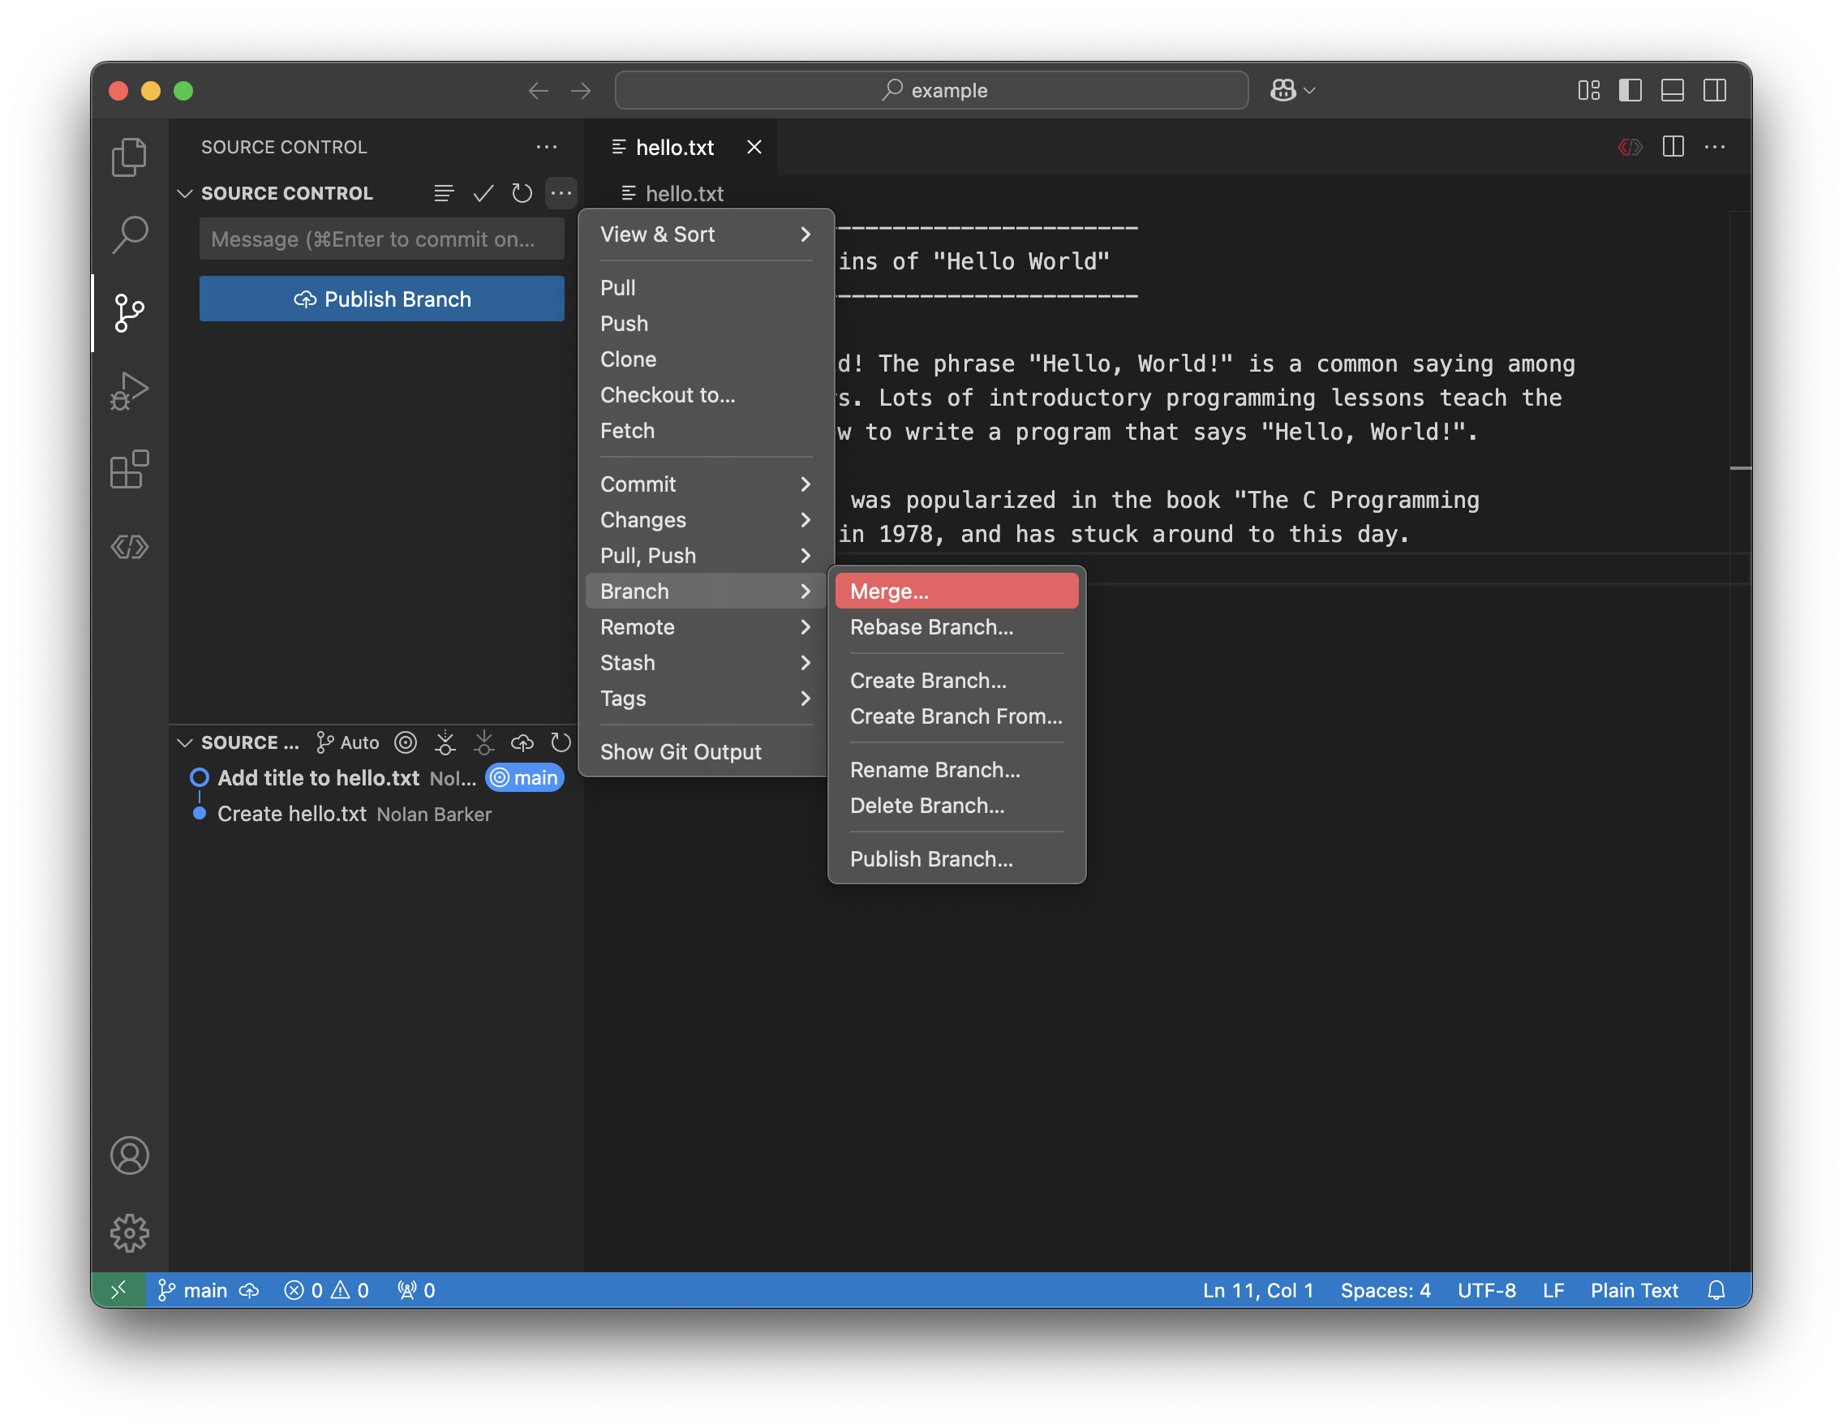Open the Source Control repository ellipsis menu
The width and height of the screenshot is (1843, 1428).
(x=561, y=193)
